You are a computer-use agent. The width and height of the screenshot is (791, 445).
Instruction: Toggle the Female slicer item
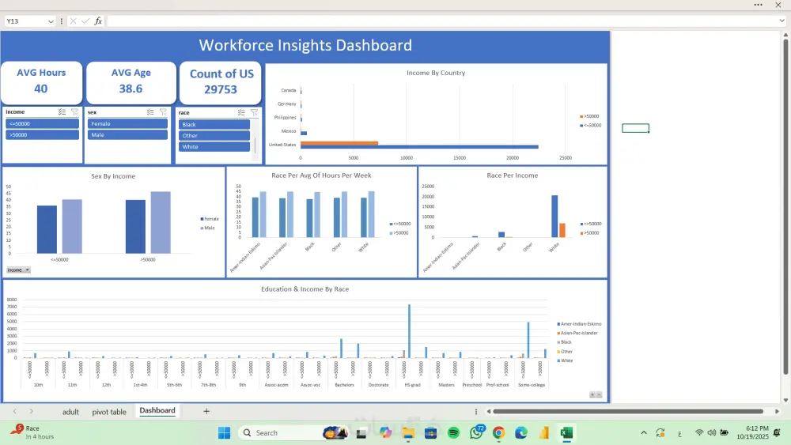[x=127, y=123]
